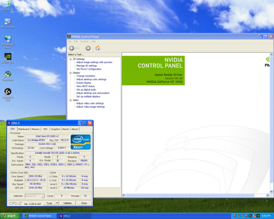274x219 pixels.
Task: Select Change resolution task
Action: [x=86, y=76]
